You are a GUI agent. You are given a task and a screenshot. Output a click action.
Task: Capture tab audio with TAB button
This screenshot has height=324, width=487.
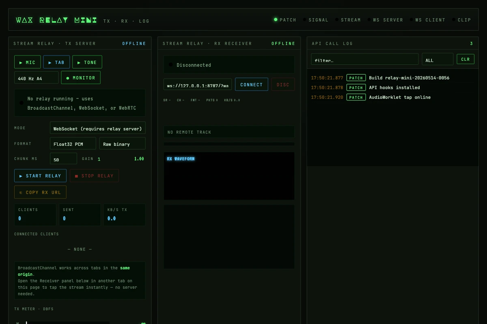tap(56, 62)
